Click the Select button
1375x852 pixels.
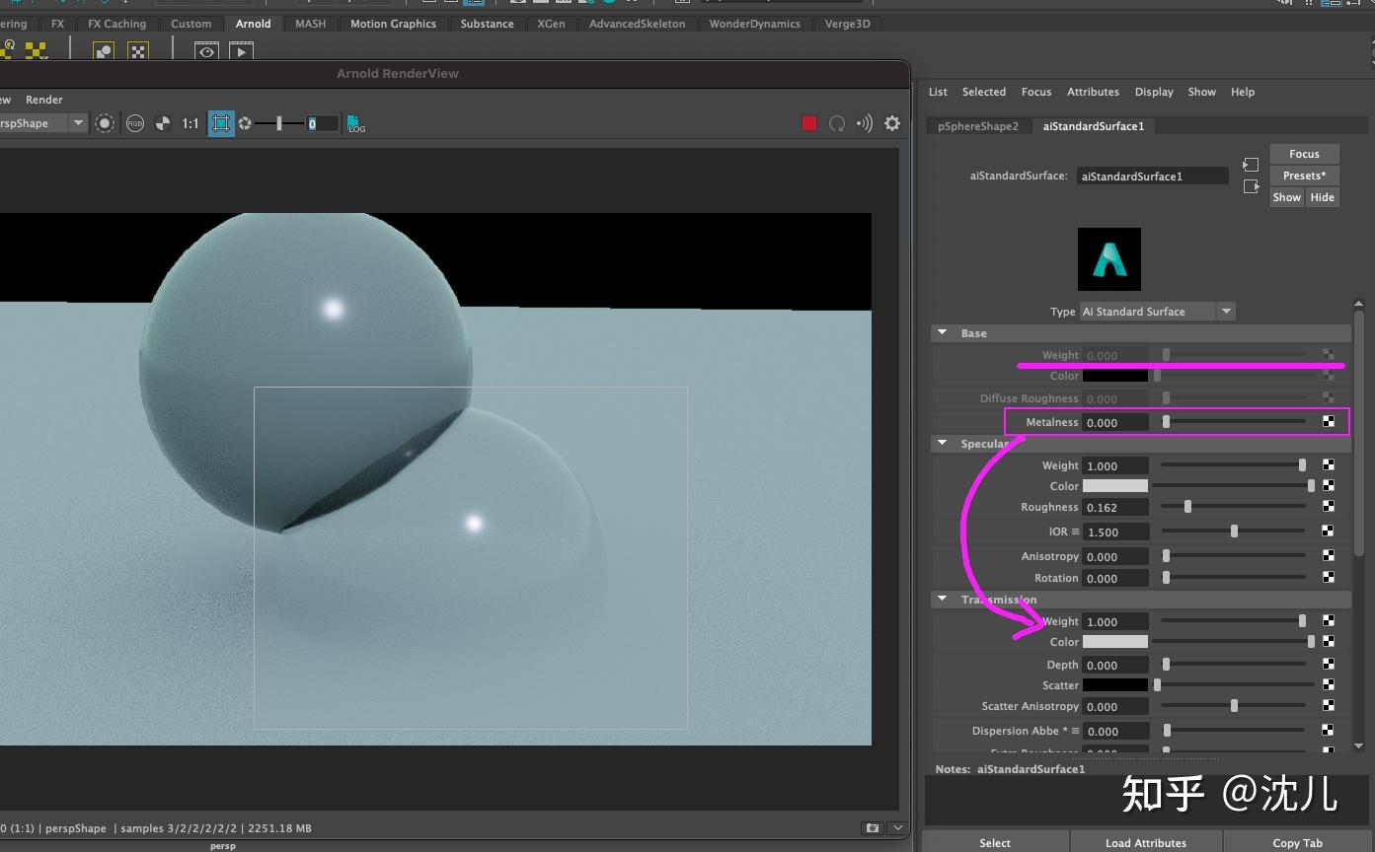click(995, 842)
